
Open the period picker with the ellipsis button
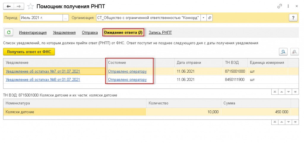[x=66, y=18]
